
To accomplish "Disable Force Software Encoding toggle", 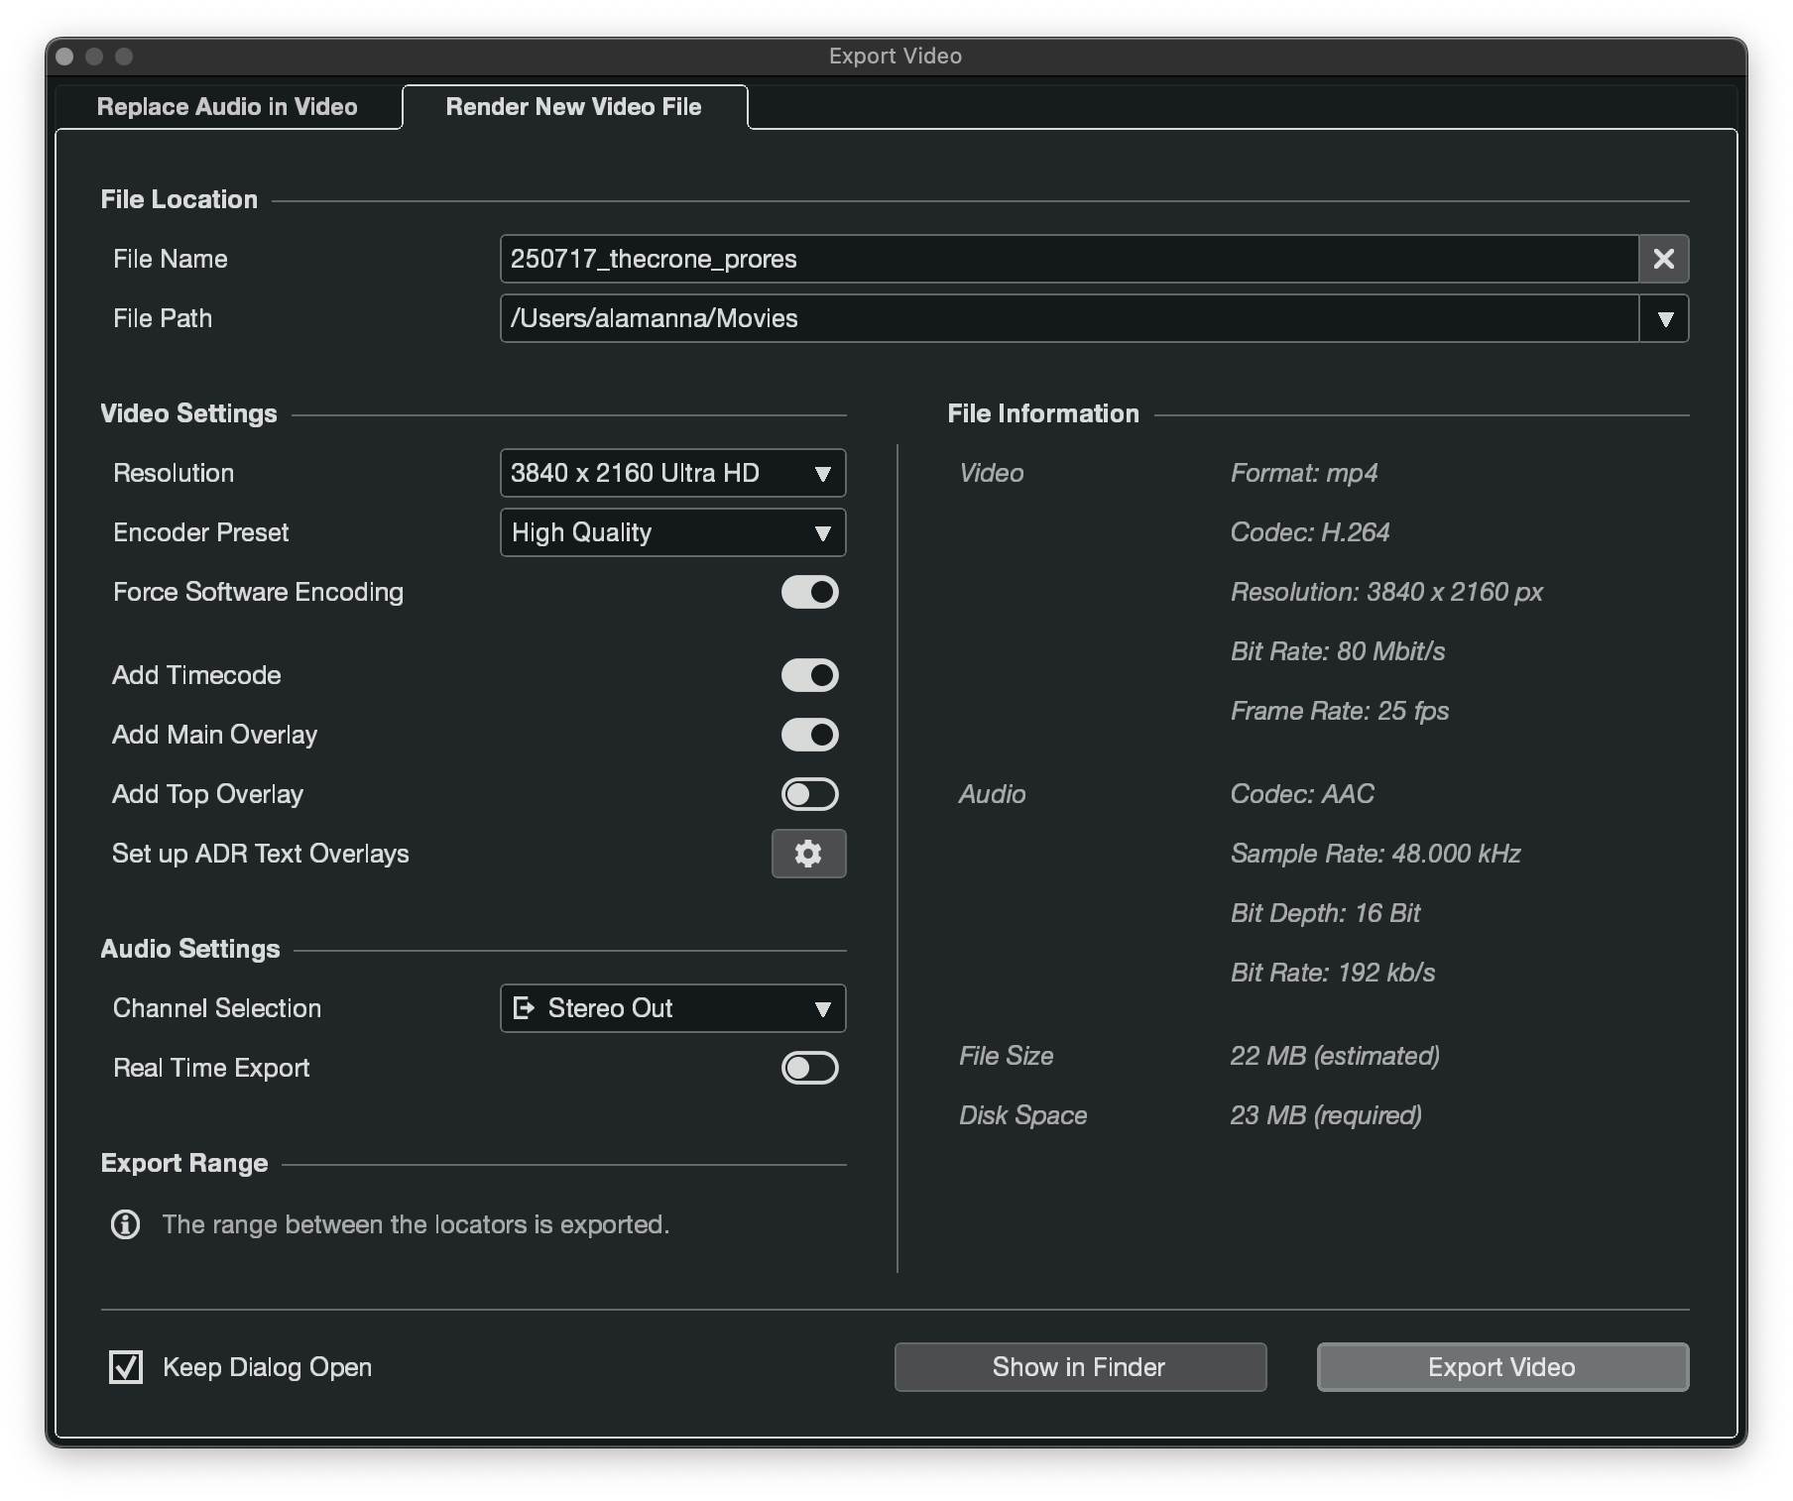I will coord(809,592).
